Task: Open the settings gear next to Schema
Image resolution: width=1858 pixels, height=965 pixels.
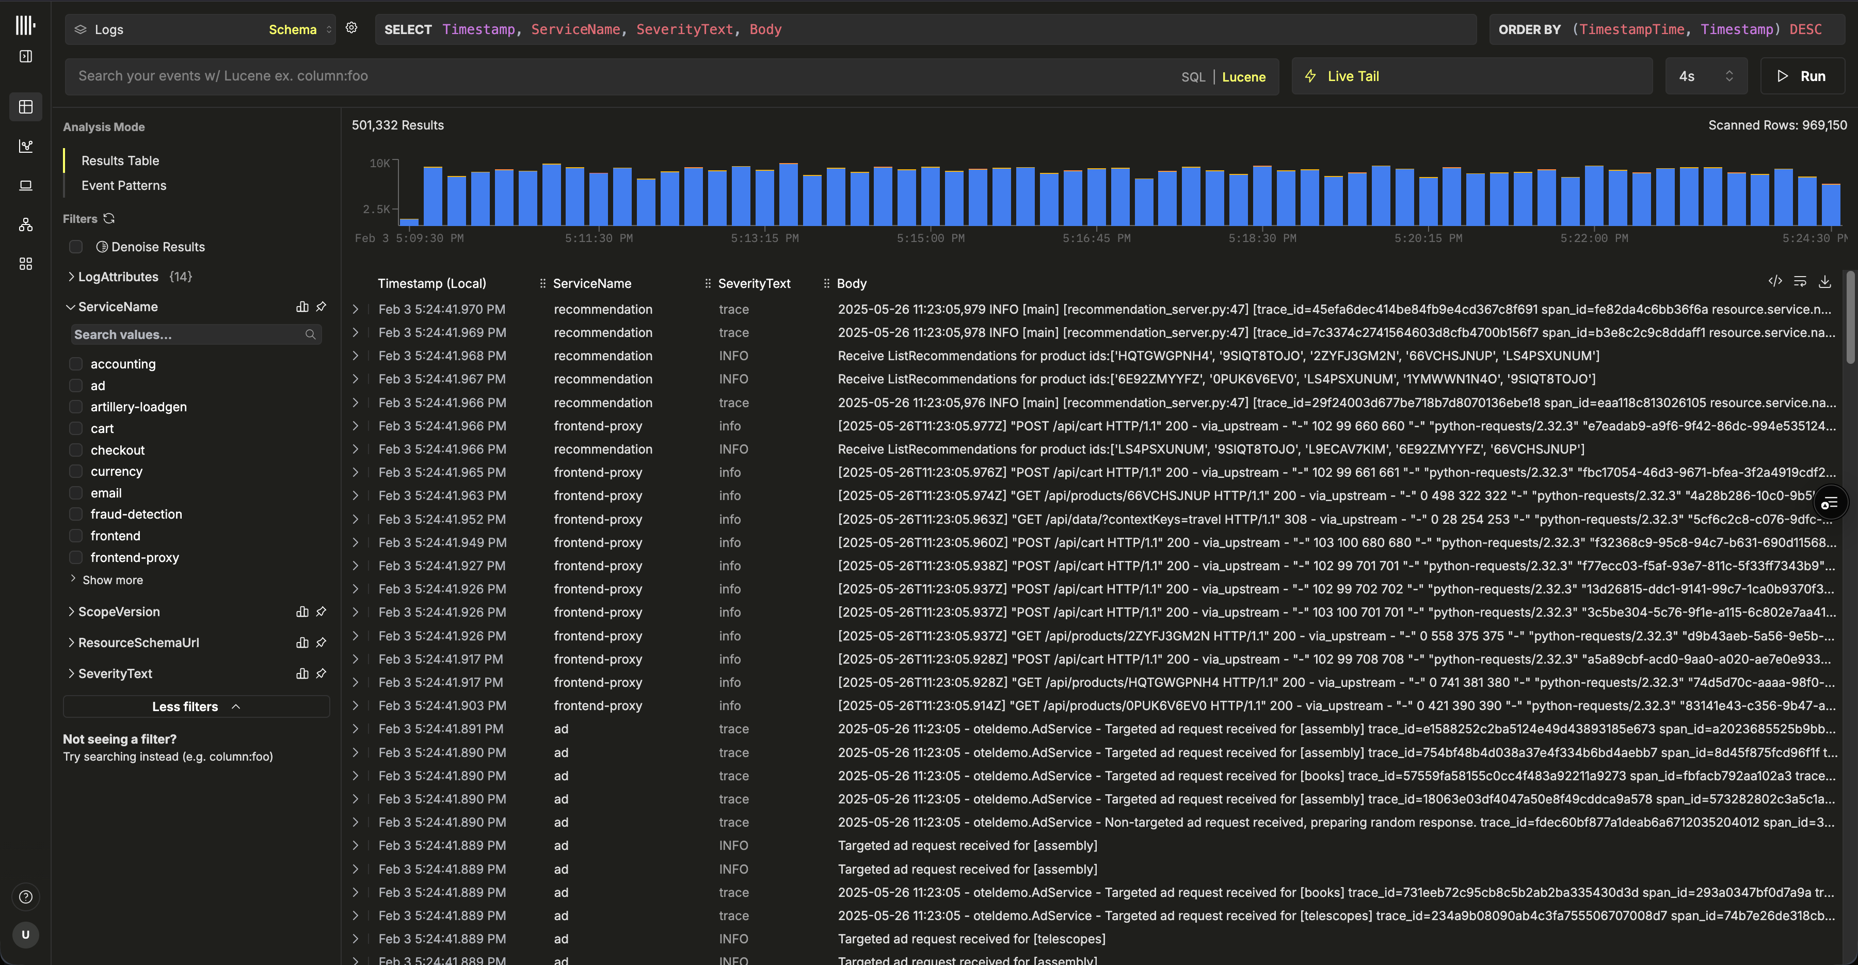Action: click(x=351, y=27)
